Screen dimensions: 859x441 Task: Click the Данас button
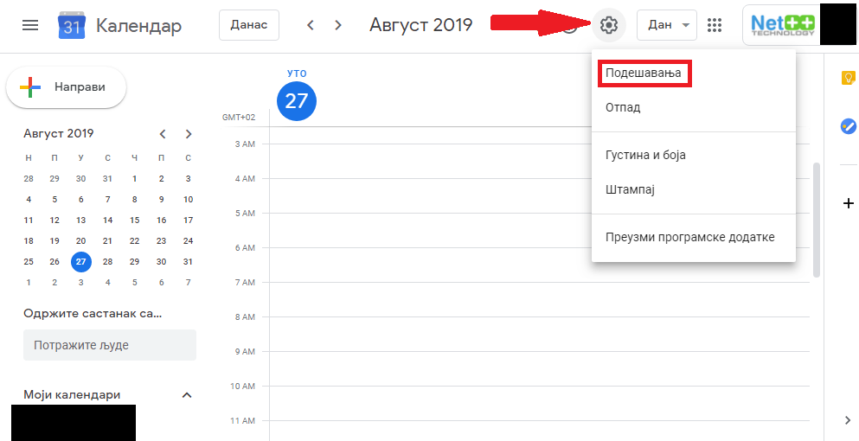click(x=249, y=25)
